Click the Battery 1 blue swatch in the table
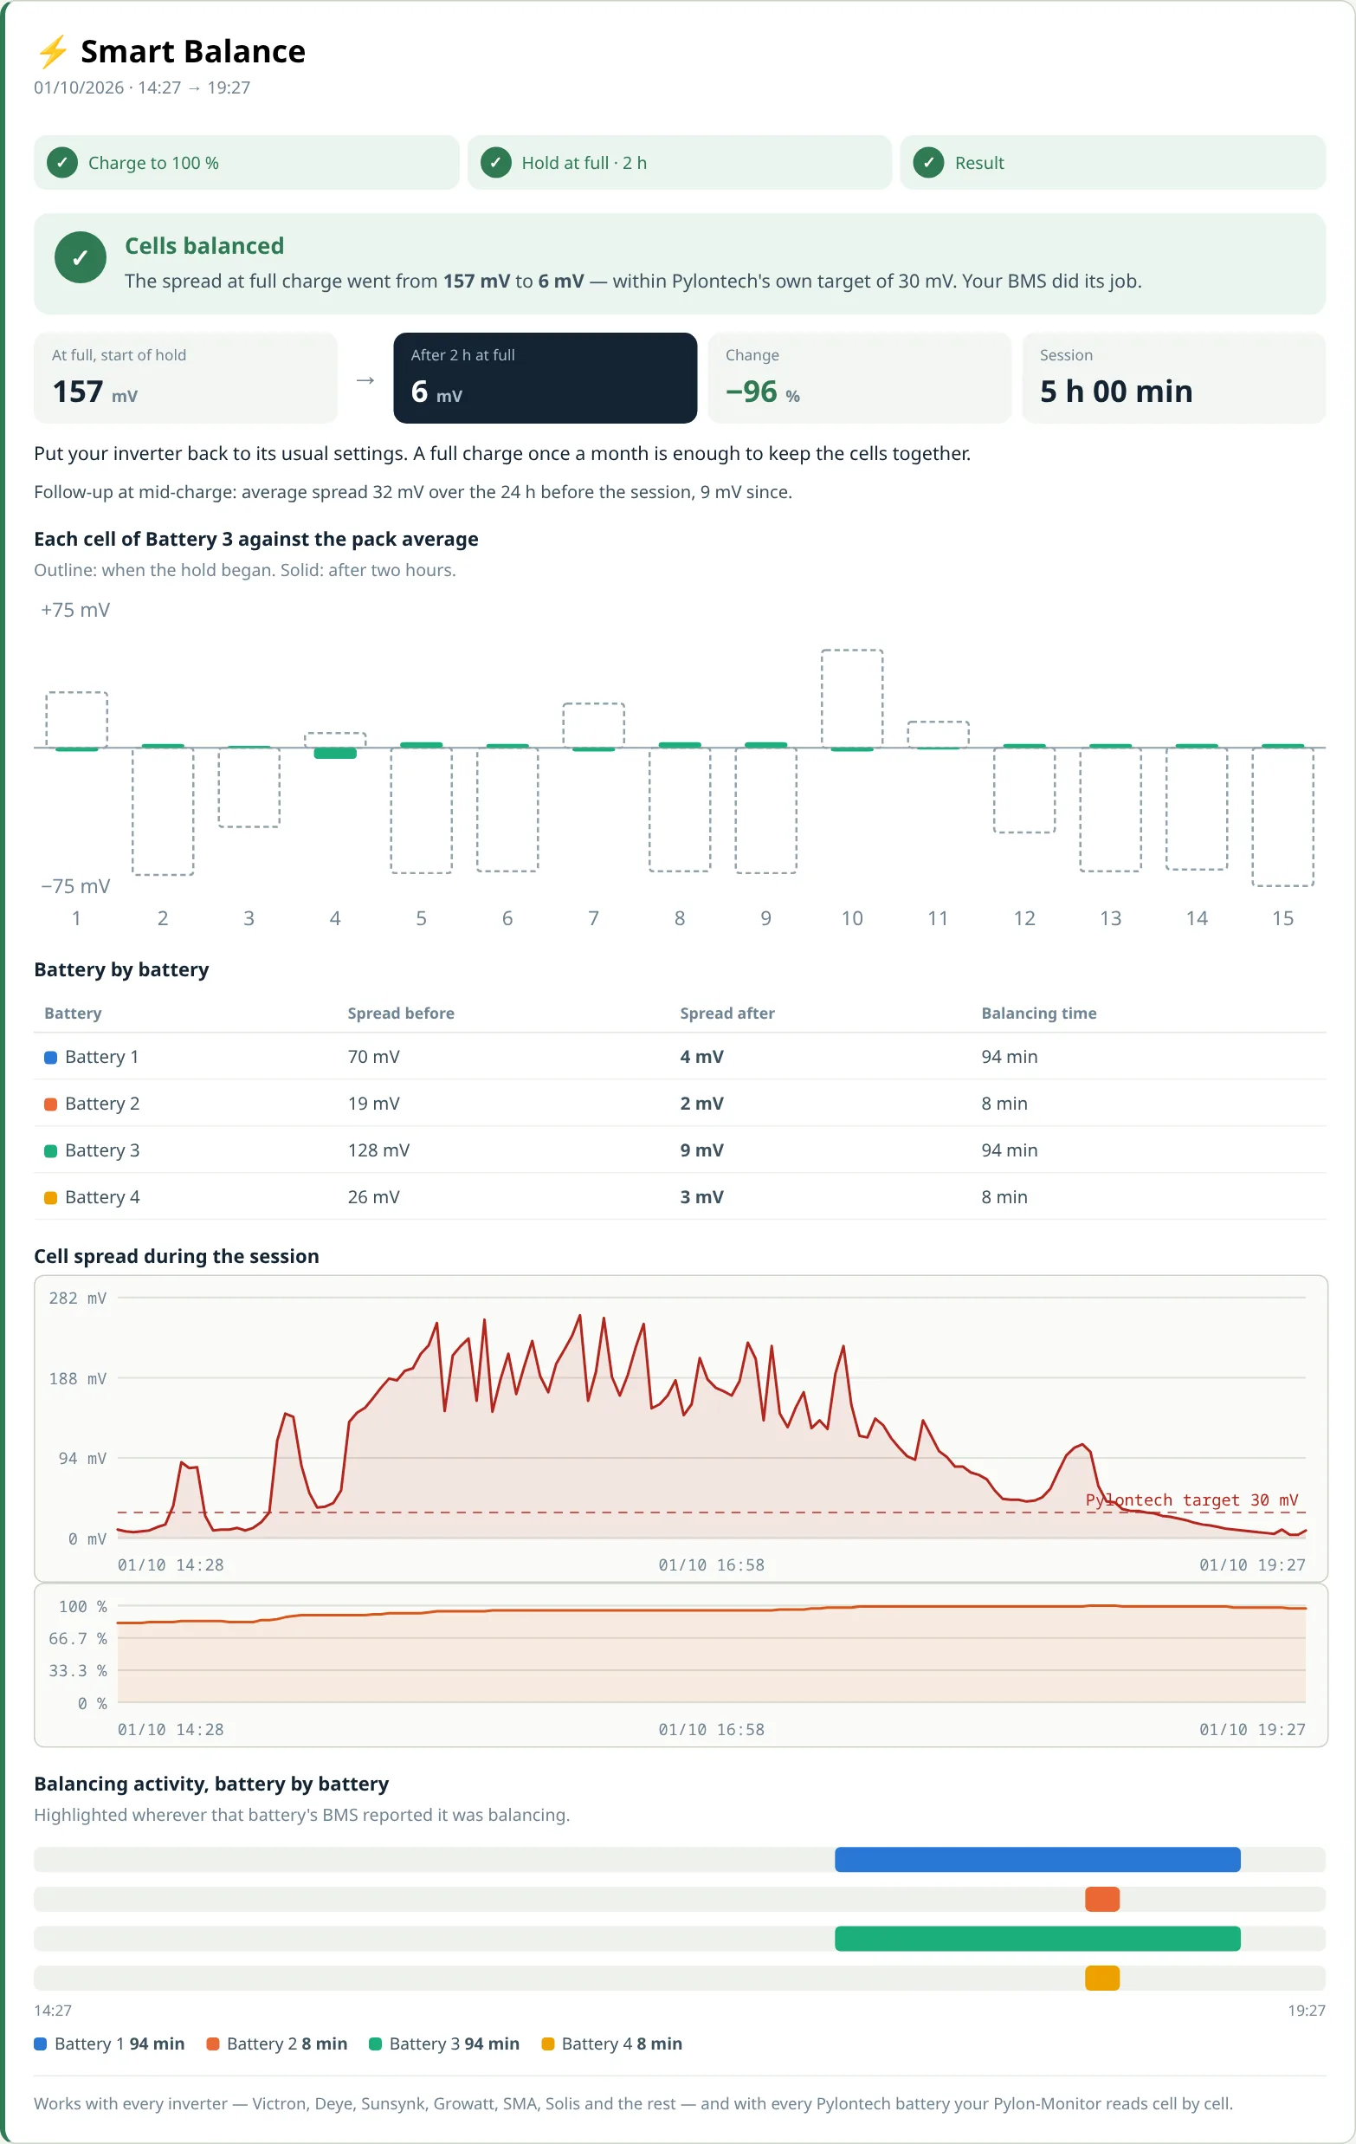This screenshot has height=2144, width=1356. pyautogui.click(x=51, y=1057)
